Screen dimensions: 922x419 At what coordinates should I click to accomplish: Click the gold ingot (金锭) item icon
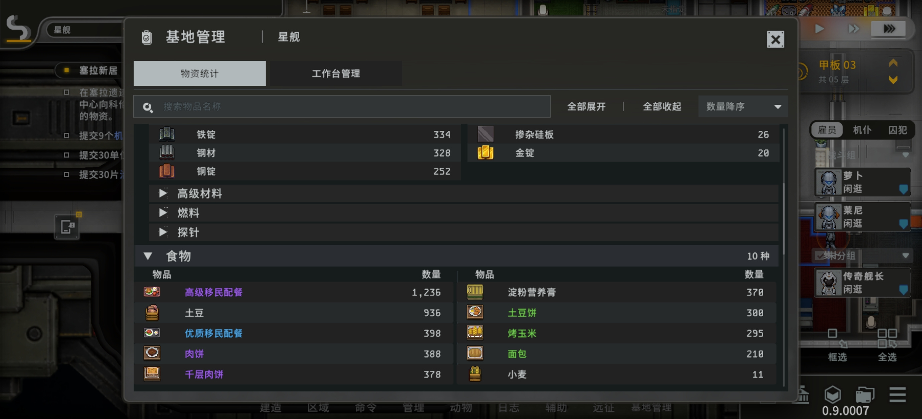(485, 153)
